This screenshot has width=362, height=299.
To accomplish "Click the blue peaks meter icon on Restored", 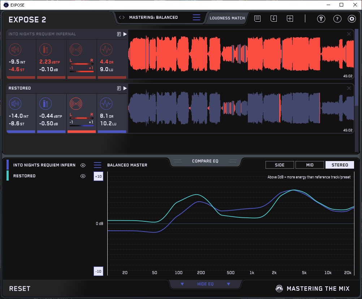I will pos(46,104).
